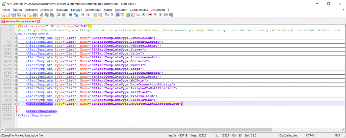The height and width of the screenshot is (138, 346).
Task: Open the Encodage menu
Action: [x=62, y=10]
